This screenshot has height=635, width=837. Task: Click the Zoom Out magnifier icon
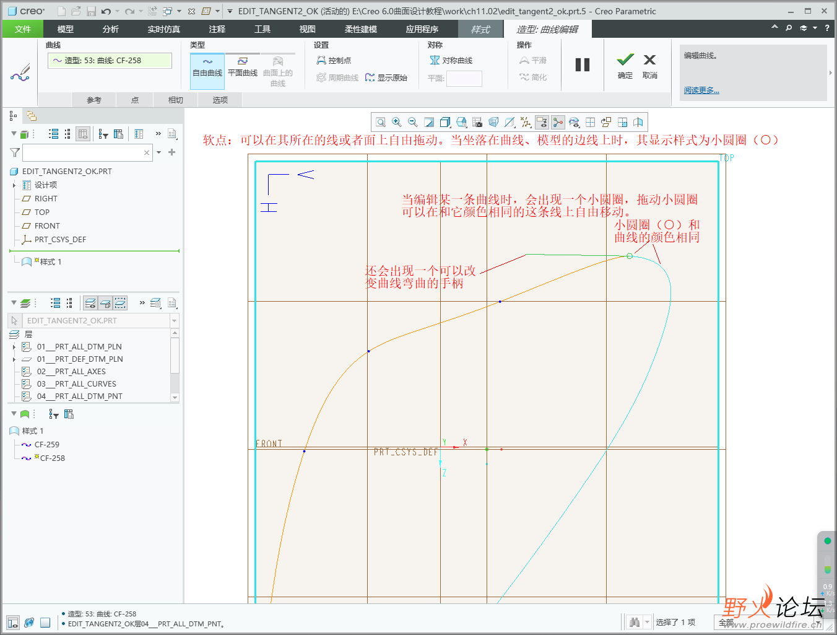(x=413, y=123)
